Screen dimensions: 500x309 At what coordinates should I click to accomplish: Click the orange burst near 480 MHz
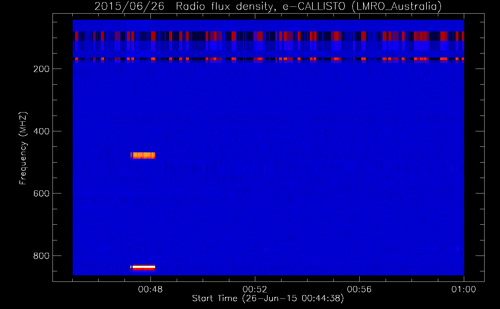(x=143, y=155)
